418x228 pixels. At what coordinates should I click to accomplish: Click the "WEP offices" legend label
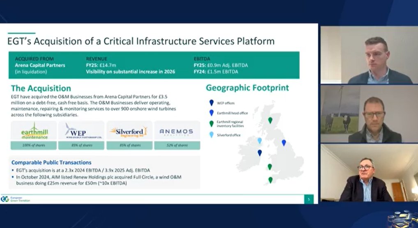(x=226, y=103)
